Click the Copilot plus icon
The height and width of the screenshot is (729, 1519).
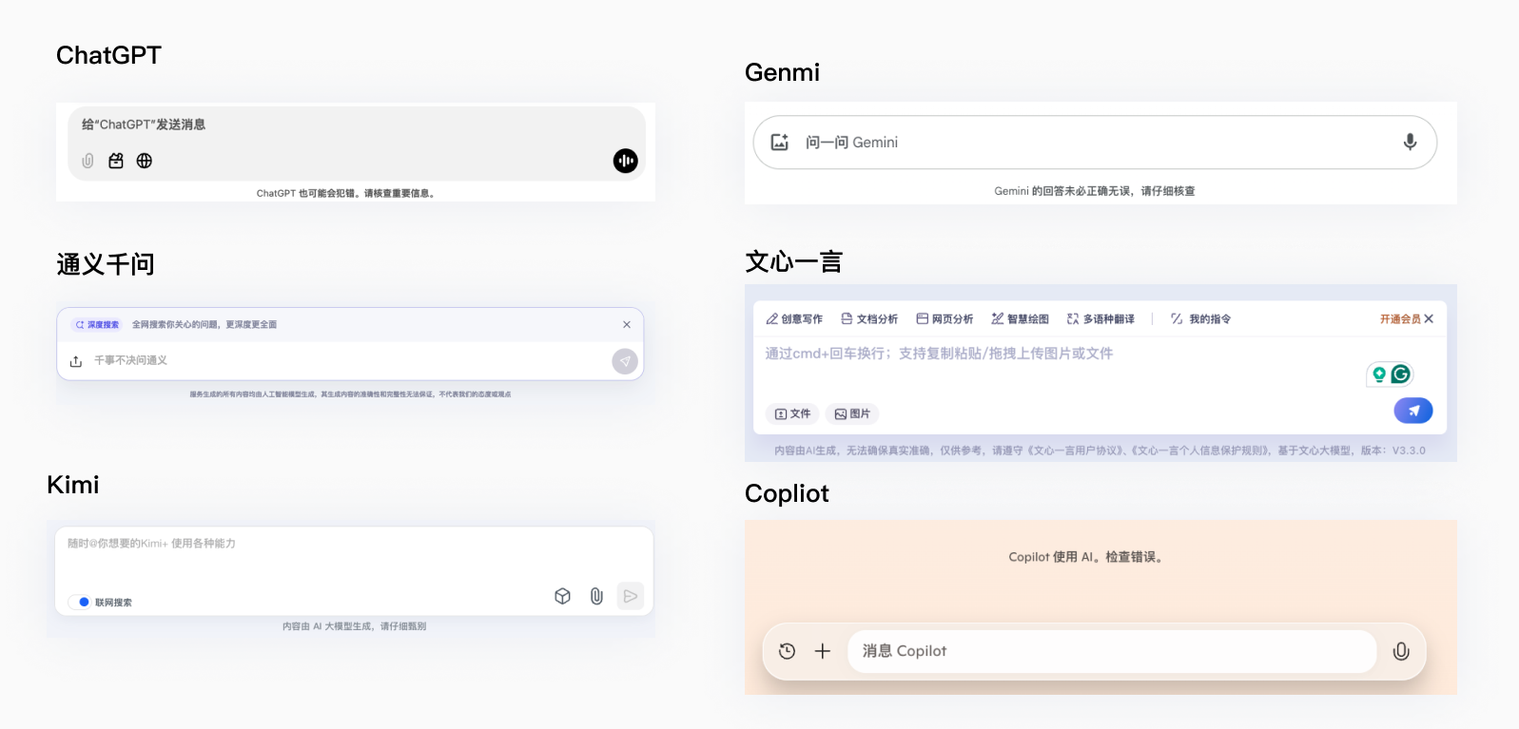tap(823, 651)
